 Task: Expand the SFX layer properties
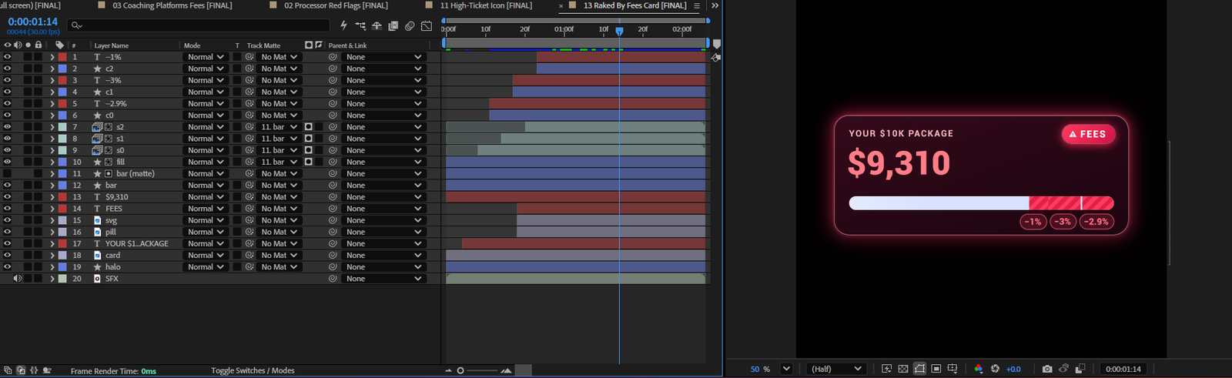[52, 279]
